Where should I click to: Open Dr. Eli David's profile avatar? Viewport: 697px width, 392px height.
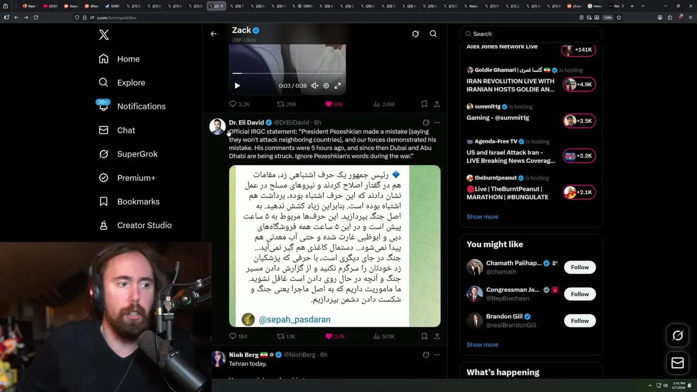click(x=217, y=126)
